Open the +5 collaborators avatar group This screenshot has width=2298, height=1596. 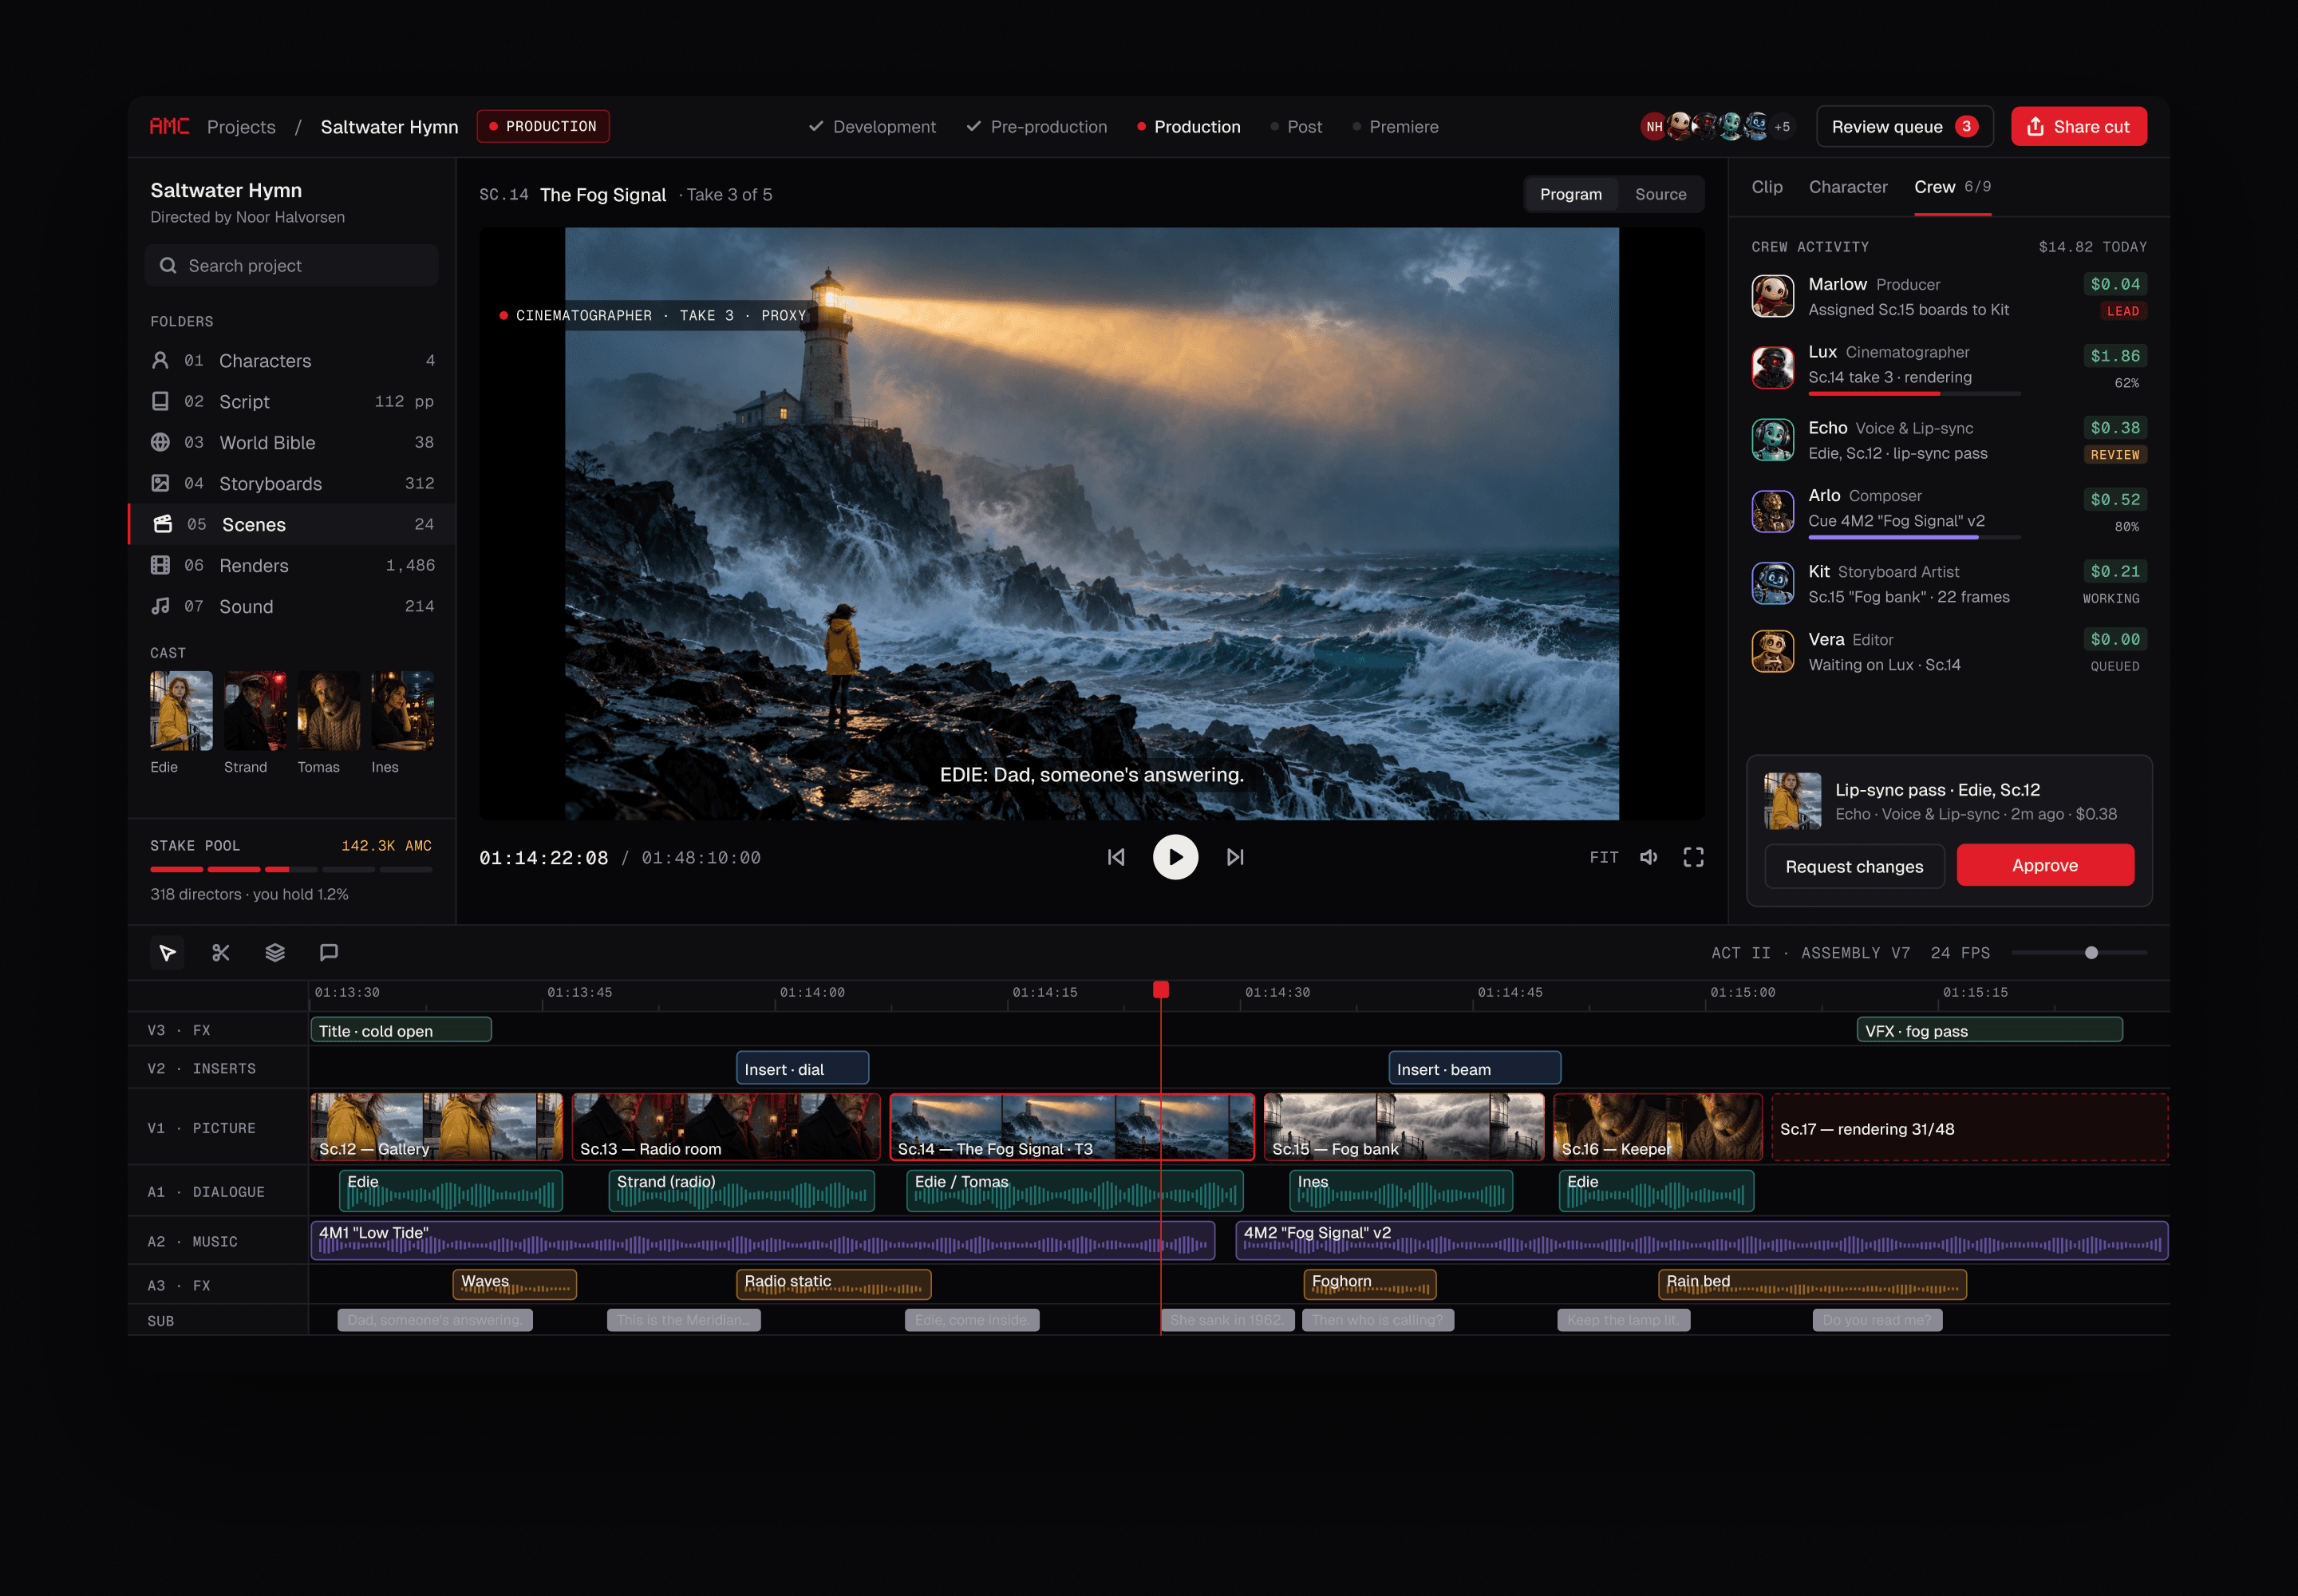(x=1781, y=126)
